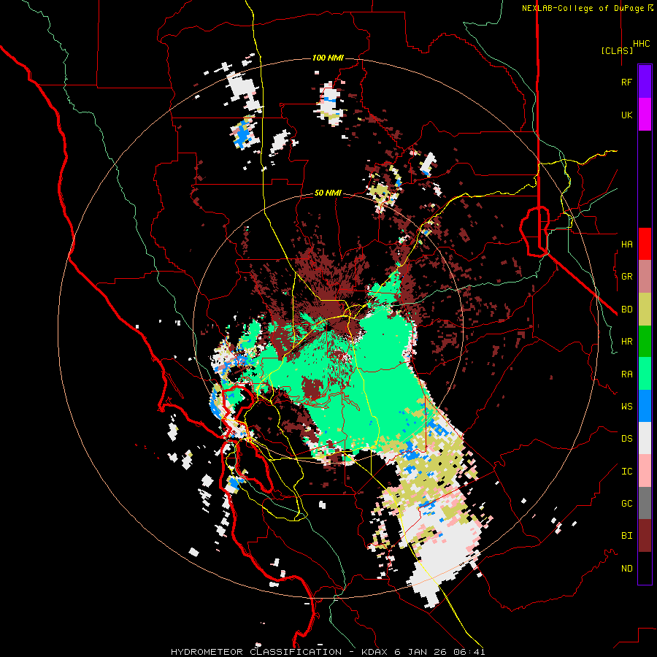Viewport: 657px width, 657px height.
Task: Click the BD olive legend swatch
Action: 645,310
